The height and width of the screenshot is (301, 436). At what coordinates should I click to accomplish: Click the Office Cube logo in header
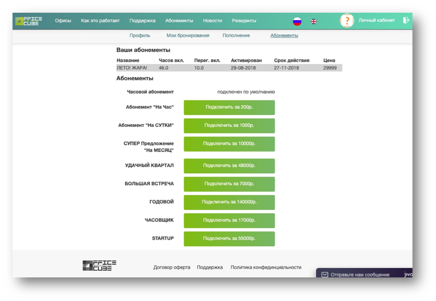pos(29,21)
